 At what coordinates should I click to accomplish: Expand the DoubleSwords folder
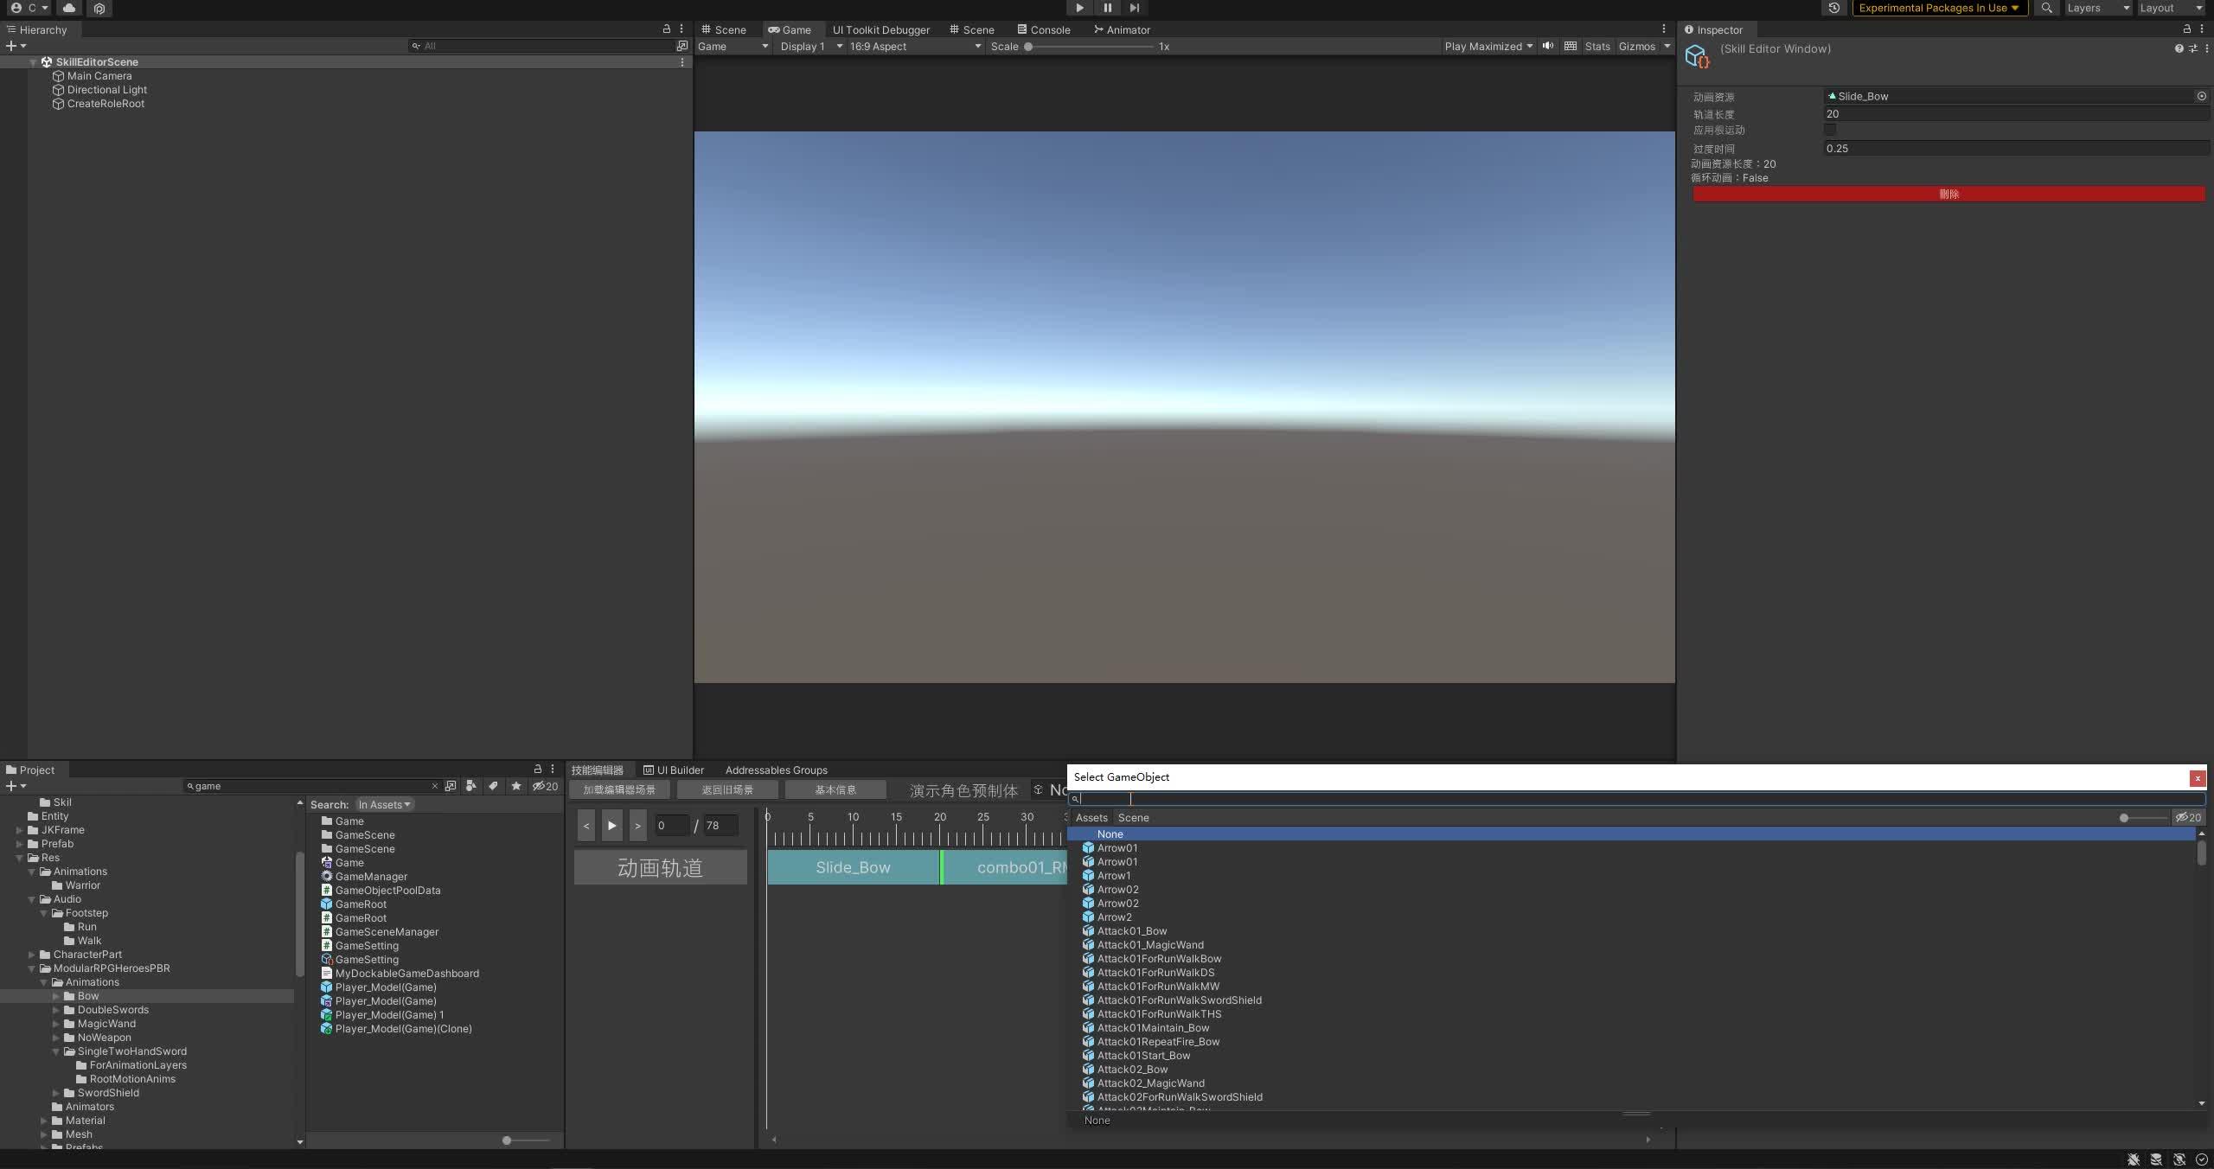(x=56, y=1010)
